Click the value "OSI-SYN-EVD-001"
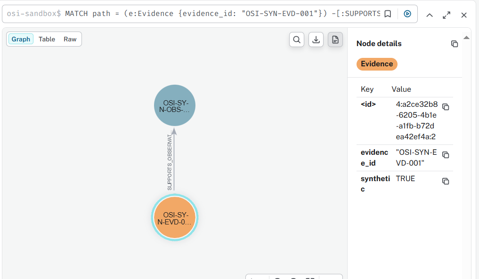 pyautogui.click(x=416, y=158)
